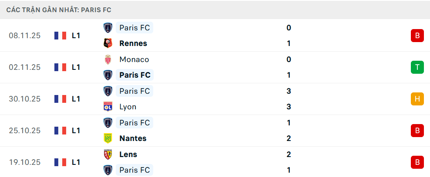Viewport: 430px width, 177px height.
Task: Click Paris FC crest in 08.11.25 match
Action: pyautogui.click(x=107, y=28)
